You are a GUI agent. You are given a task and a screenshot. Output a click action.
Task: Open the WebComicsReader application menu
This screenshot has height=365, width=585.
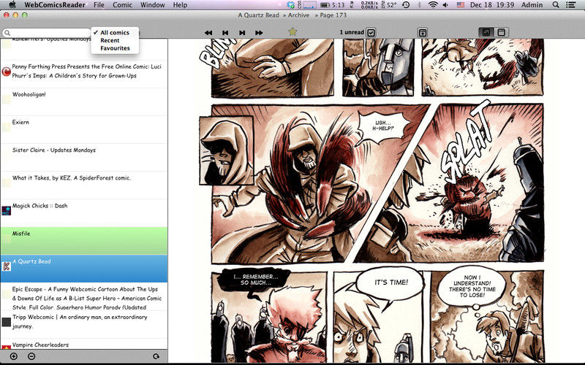54,5
